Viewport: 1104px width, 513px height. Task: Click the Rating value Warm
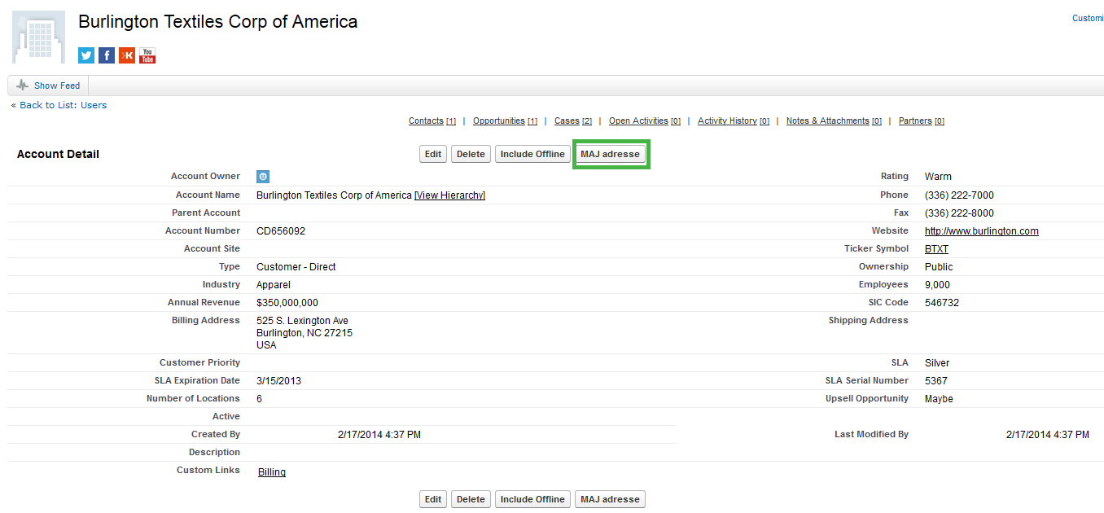(938, 177)
